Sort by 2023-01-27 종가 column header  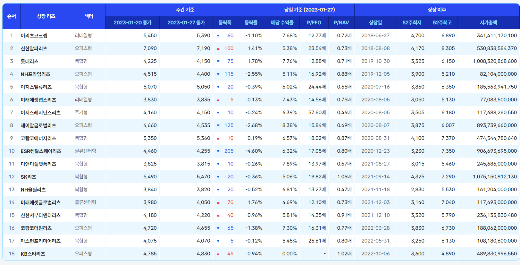(186, 23)
